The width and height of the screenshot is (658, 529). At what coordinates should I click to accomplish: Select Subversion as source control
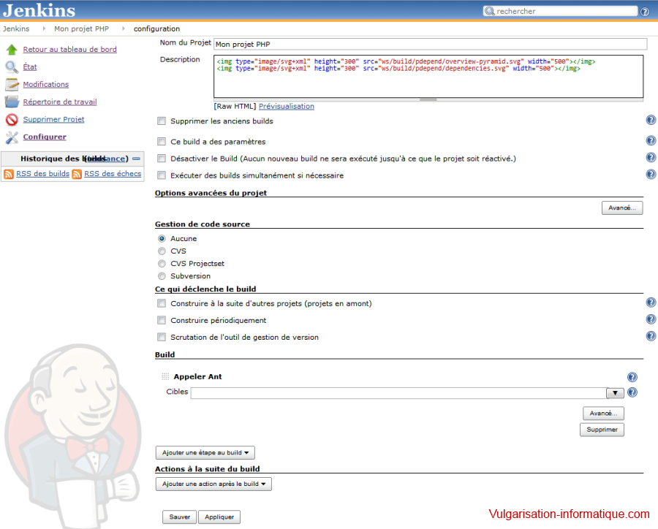coord(162,276)
